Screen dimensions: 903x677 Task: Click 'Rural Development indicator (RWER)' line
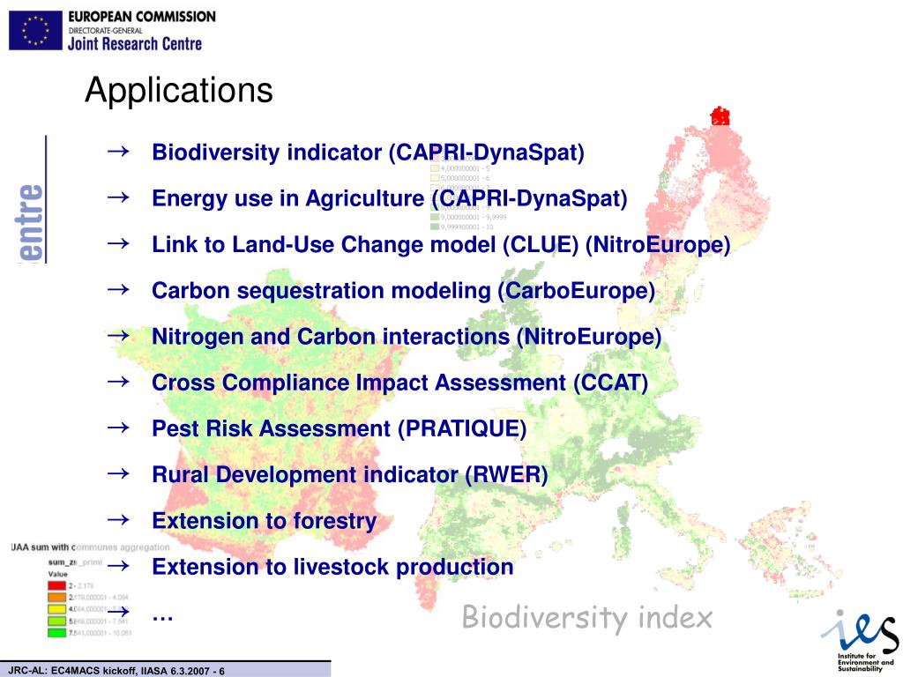[349, 475]
